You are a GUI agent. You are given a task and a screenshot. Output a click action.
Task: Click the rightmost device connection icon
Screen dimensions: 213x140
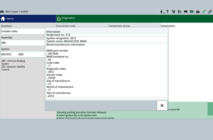click(210, 12)
